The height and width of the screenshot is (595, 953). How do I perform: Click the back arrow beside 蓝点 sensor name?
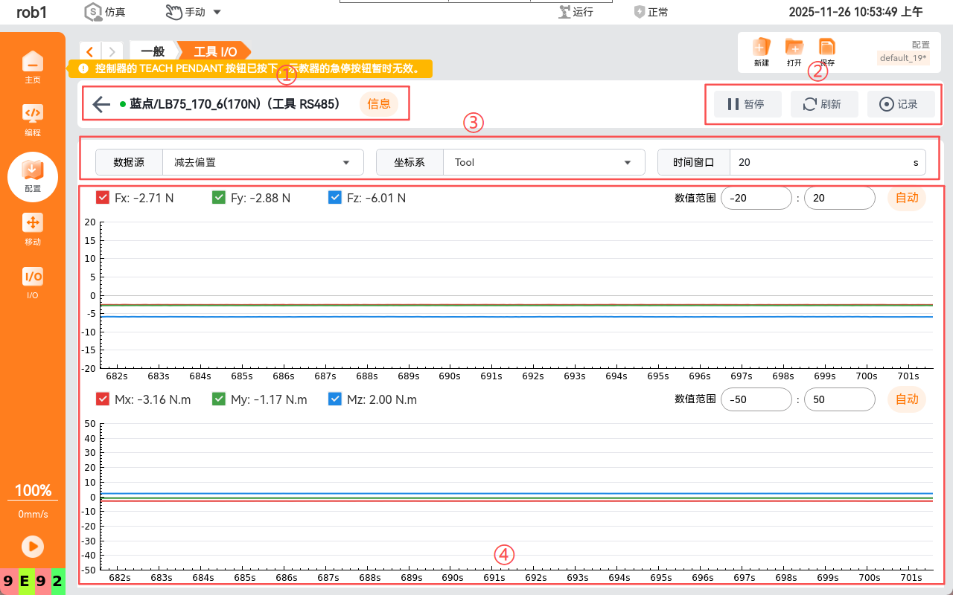[101, 104]
